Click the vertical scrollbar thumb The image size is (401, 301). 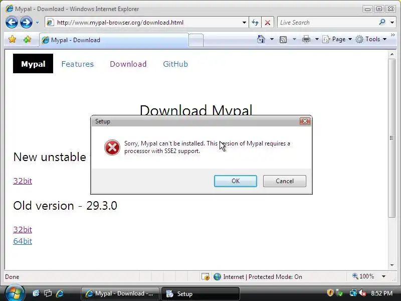click(x=392, y=138)
